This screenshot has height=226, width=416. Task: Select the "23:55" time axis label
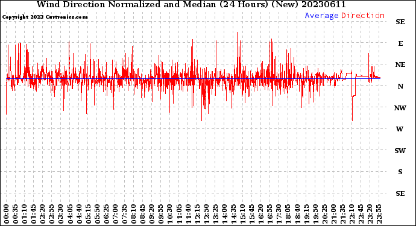click(x=379, y=214)
